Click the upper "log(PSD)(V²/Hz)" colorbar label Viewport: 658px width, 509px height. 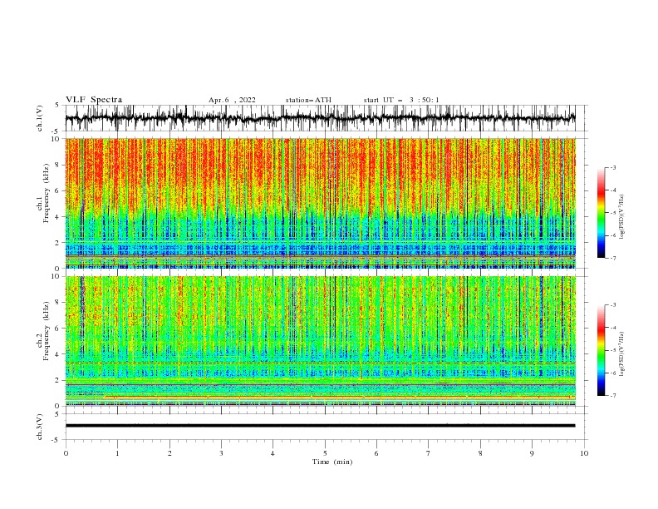click(x=621, y=217)
